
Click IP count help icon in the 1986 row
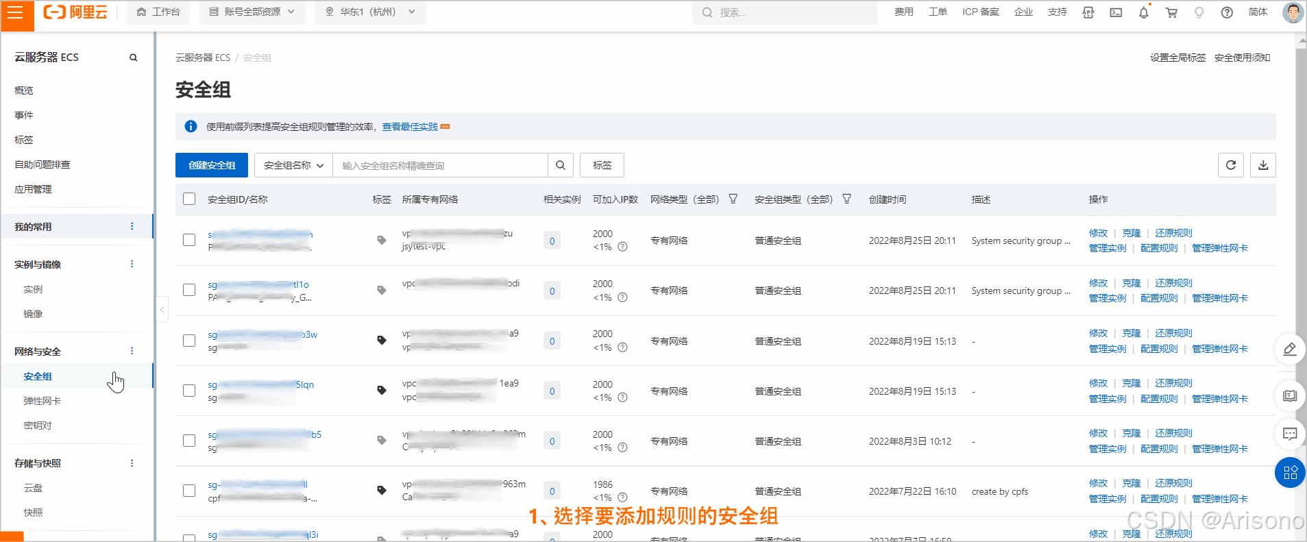pos(622,497)
